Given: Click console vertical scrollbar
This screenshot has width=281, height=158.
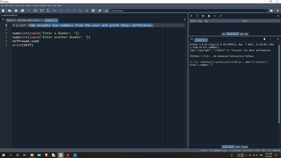Looking at the screenshot, I should point(279,84).
